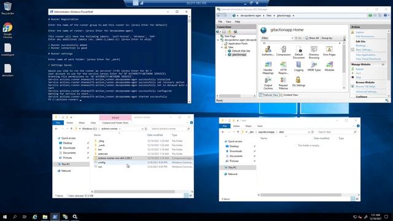Click Restart under Manage Website
393x221 pixels.
[x=359, y=69]
